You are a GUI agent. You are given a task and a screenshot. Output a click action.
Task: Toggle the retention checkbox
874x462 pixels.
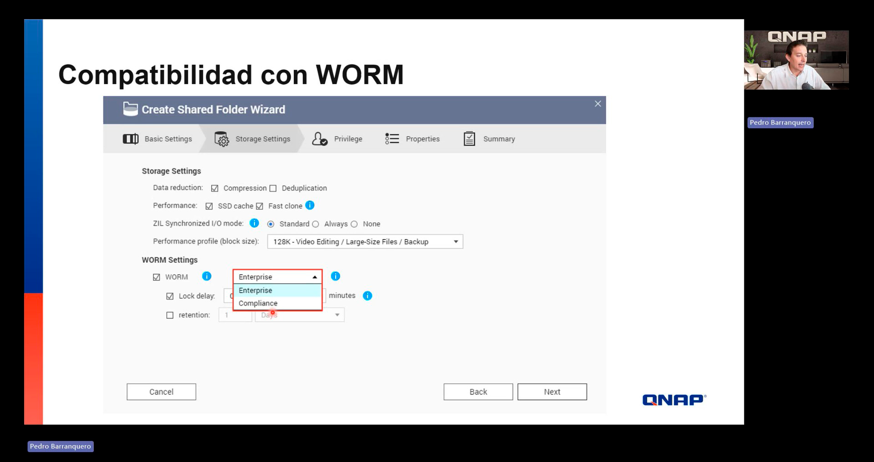tap(170, 315)
